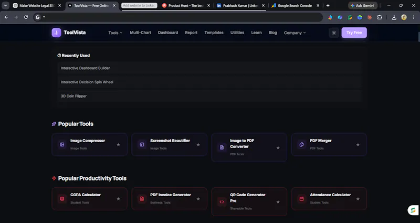Open the Learn nav link
420x223 pixels.
pos(256,33)
